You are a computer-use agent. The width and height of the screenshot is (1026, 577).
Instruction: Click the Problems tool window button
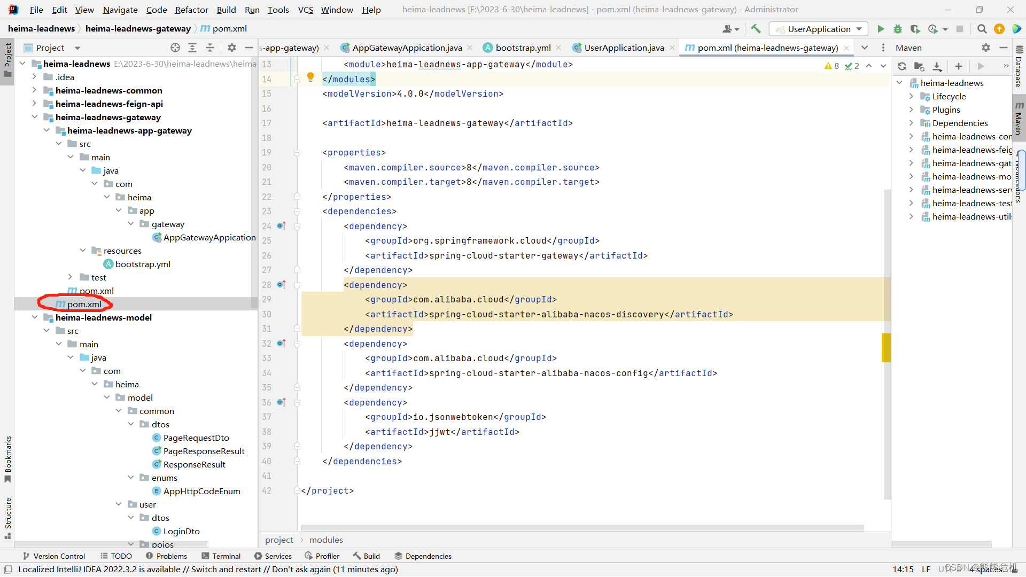(166, 556)
